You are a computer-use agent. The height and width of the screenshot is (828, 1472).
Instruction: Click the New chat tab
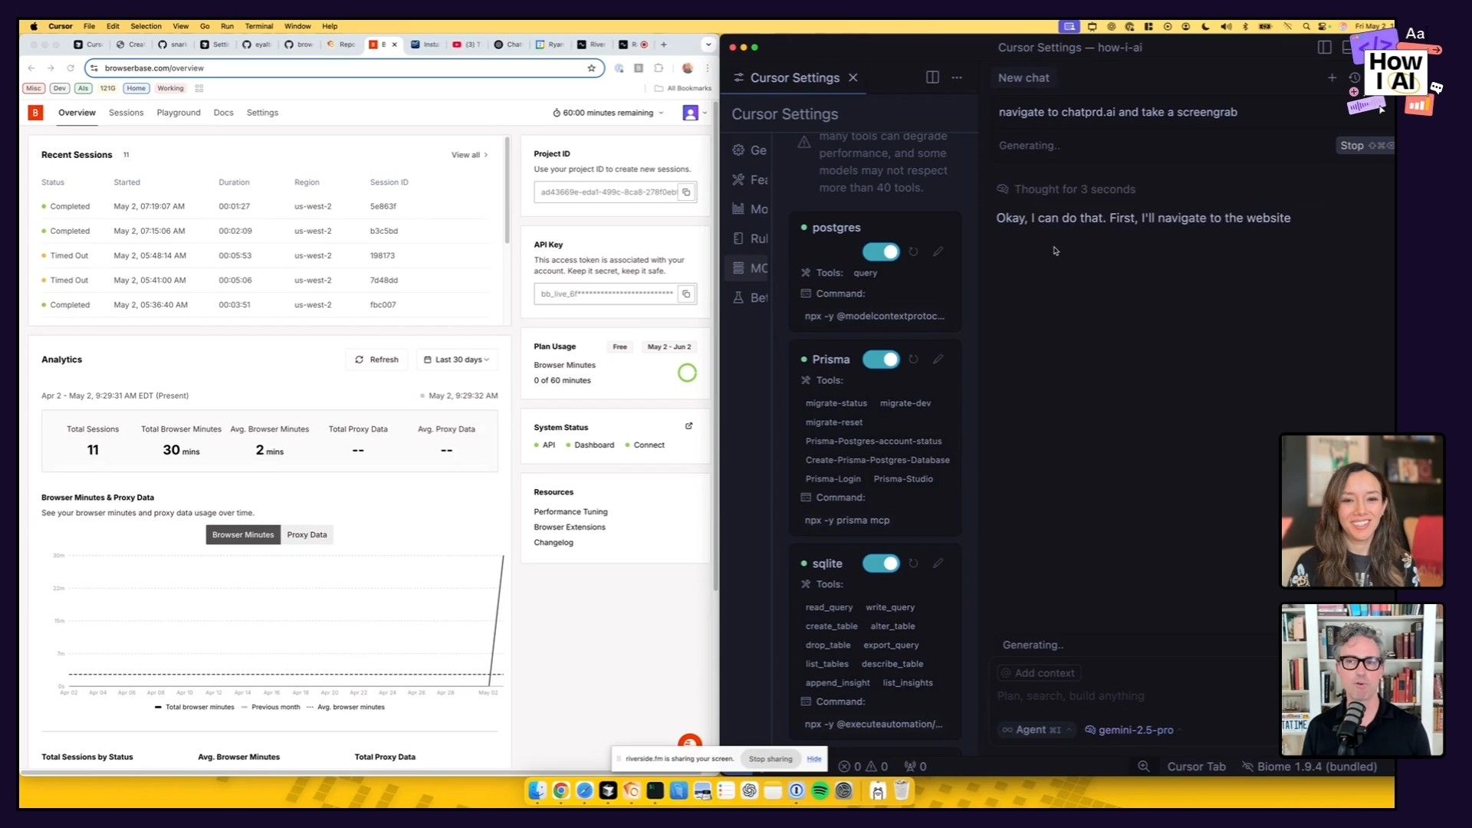[1024, 77]
